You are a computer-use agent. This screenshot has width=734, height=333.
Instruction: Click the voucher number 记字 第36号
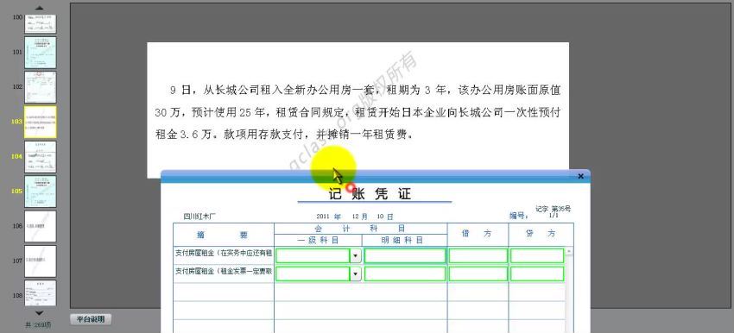(554, 209)
